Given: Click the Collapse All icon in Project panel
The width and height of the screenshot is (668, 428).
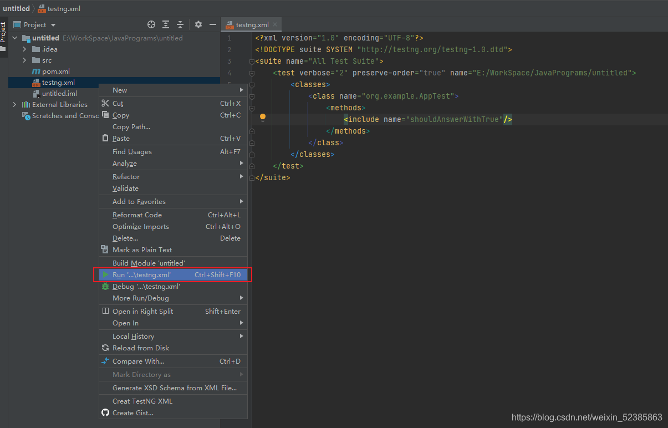Looking at the screenshot, I should 180,24.
